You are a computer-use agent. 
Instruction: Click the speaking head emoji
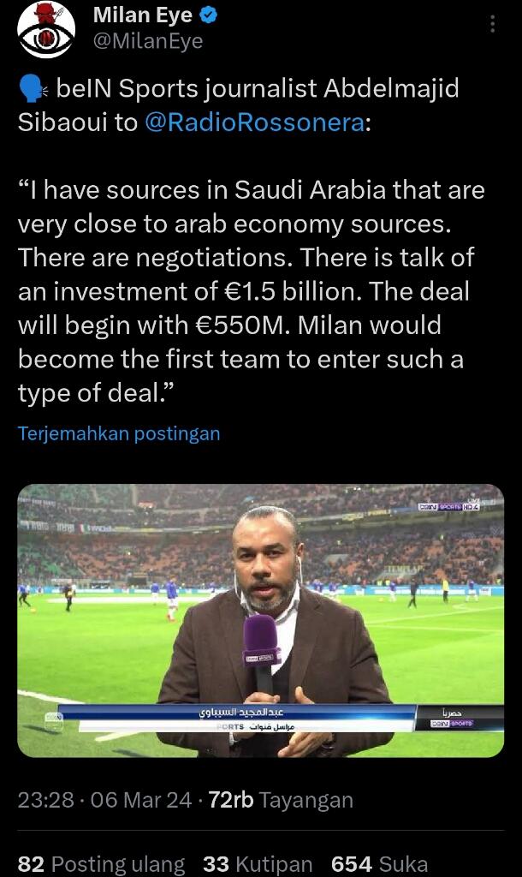pos(33,89)
